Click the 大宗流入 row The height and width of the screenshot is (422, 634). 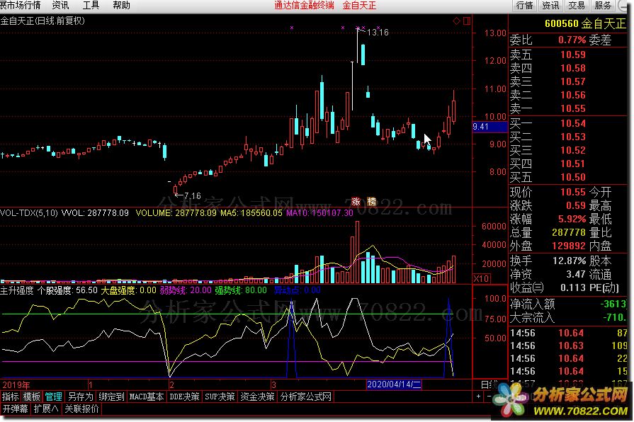click(569, 318)
